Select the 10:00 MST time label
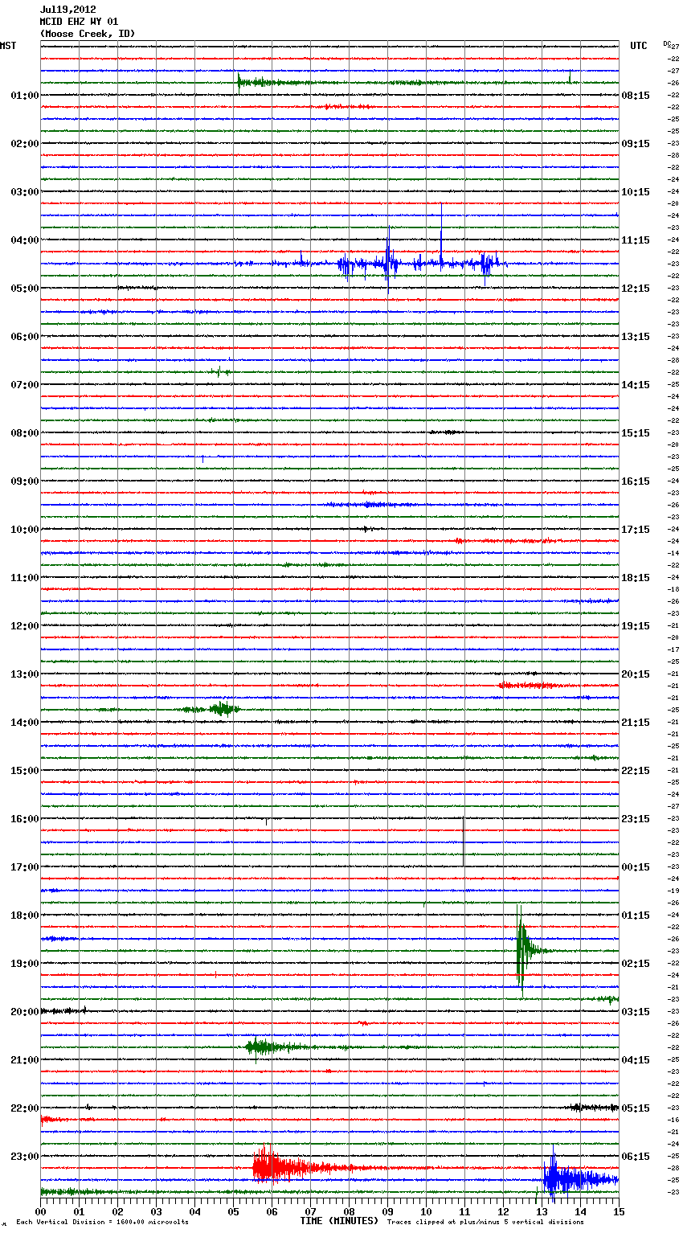Viewport: 683px width, 1233px height. 25,530
